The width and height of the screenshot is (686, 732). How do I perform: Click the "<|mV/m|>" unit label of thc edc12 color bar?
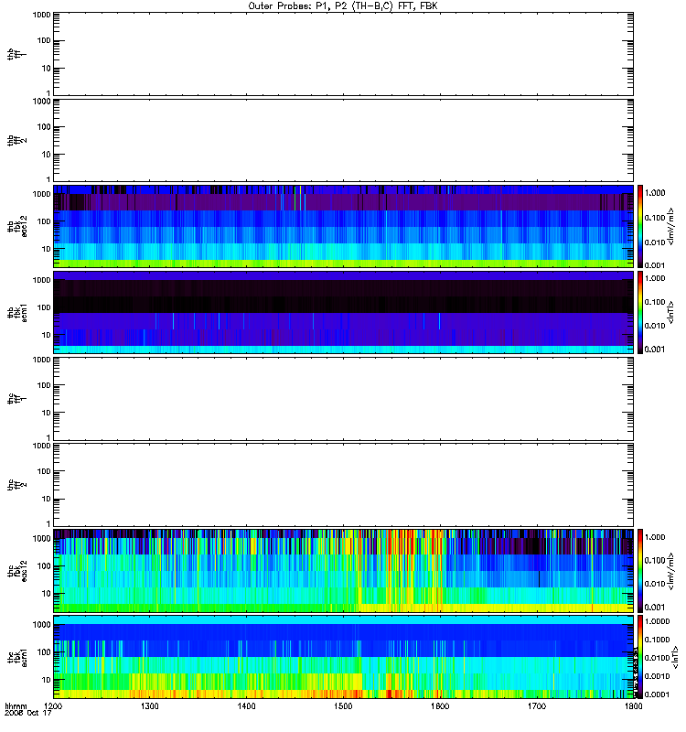(x=670, y=571)
